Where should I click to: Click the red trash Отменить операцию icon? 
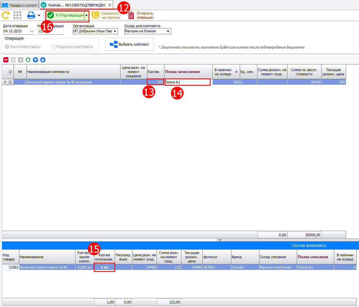[131, 16]
